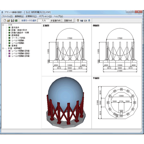Image resolution: width=144 pixels, height=144 pixels.
Task: Close the plant foundation design window
Action: click(139, 12)
